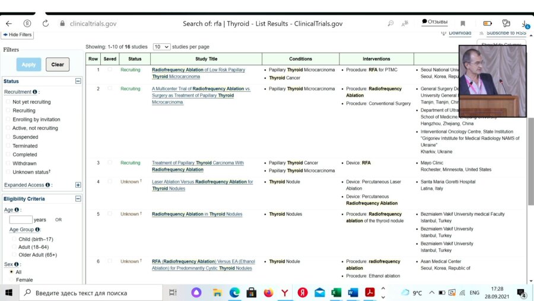The width and height of the screenshot is (534, 301).
Task: Expand the Expanded Access section
Action: (x=78, y=185)
